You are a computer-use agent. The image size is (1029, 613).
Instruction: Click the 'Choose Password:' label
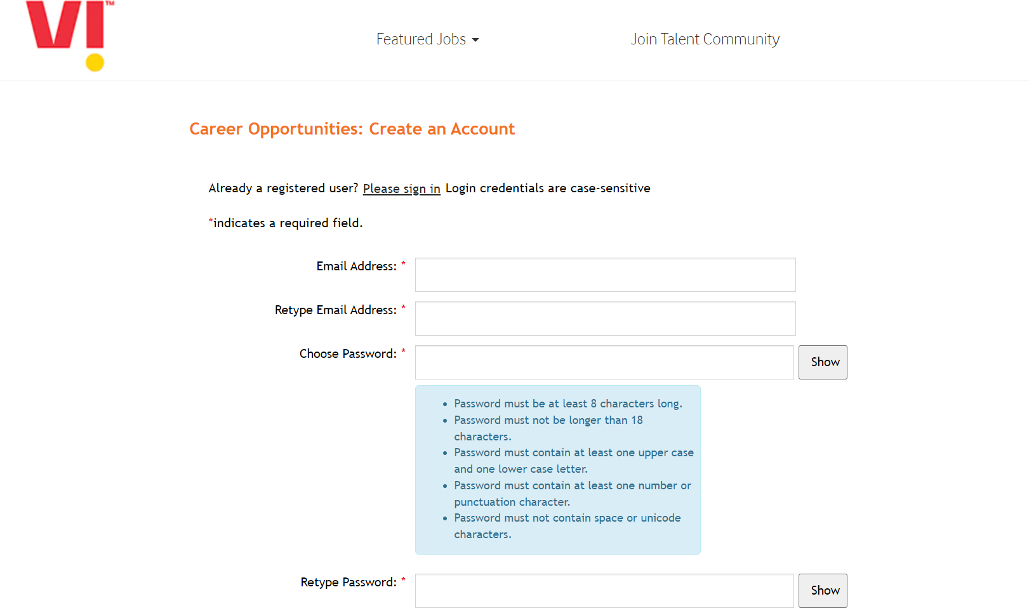348,354
